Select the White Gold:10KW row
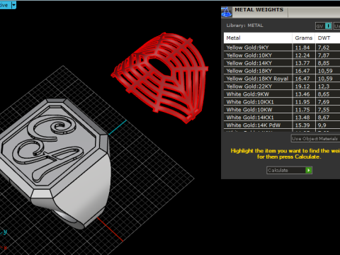Viewport: 340px width, 255px height. [282, 110]
